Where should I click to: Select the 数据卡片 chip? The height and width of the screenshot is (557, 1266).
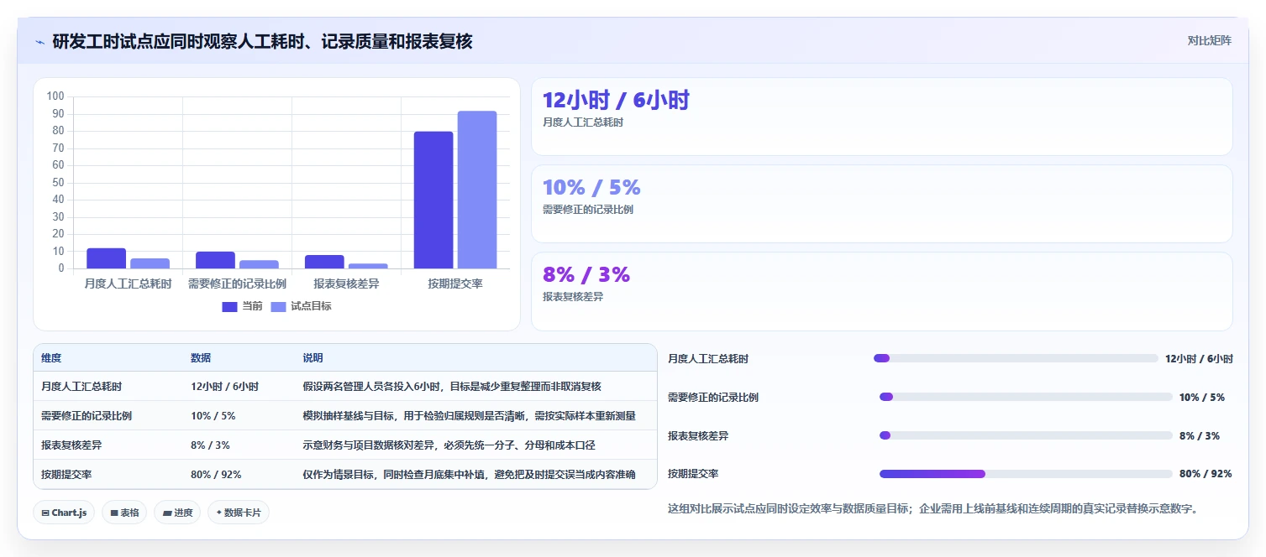click(239, 512)
